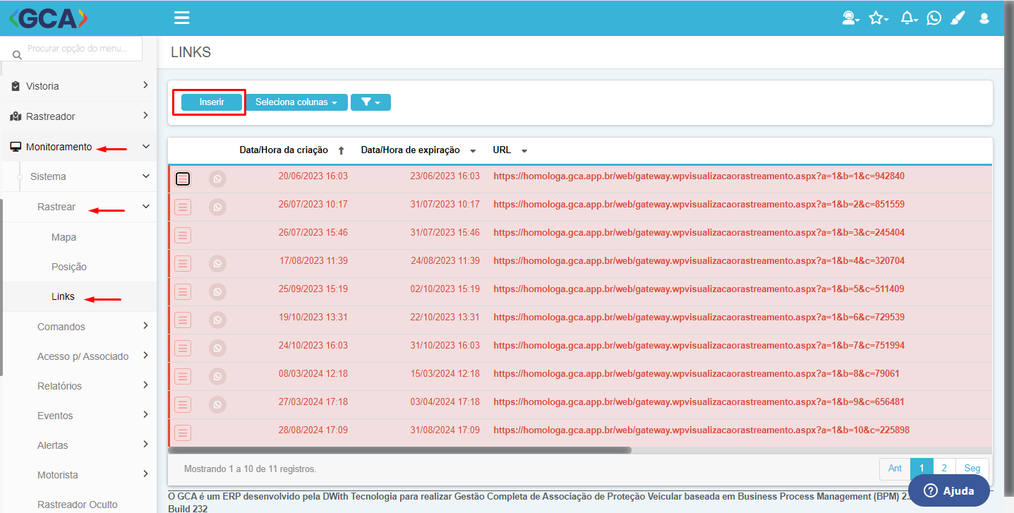Open row menu for link created 27/03/2024 17:18
This screenshot has height=513, width=1014.
click(183, 405)
